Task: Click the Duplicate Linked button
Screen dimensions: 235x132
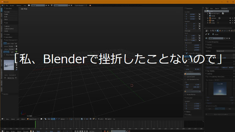Action: pos(10,28)
